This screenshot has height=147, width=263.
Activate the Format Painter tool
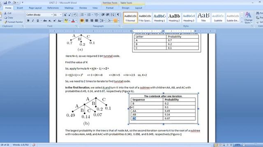click(x=13, y=22)
